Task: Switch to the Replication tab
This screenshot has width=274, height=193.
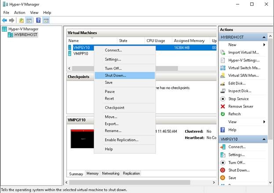Action: [x=131, y=174]
